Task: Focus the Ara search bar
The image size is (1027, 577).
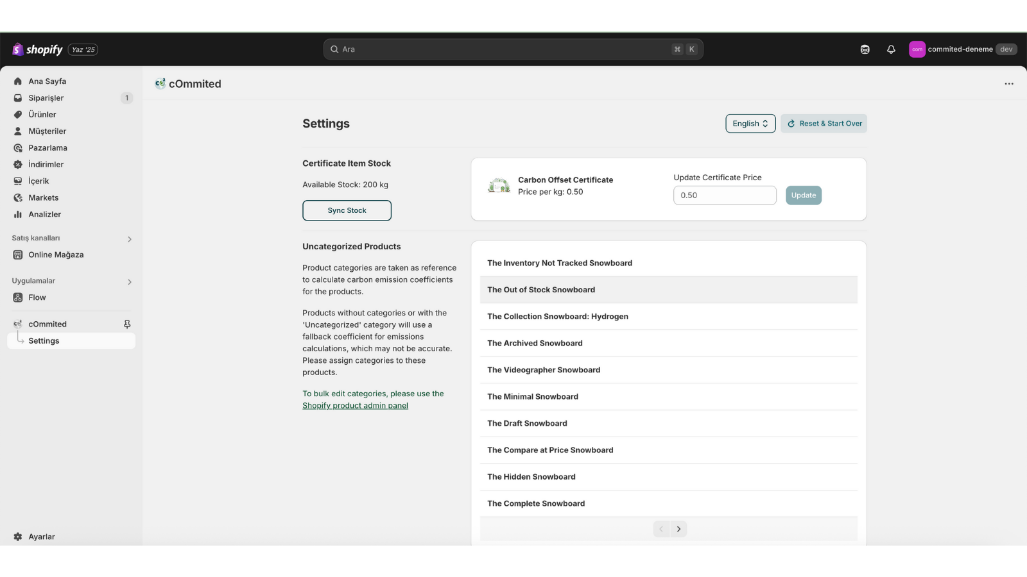Action: (513, 49)
